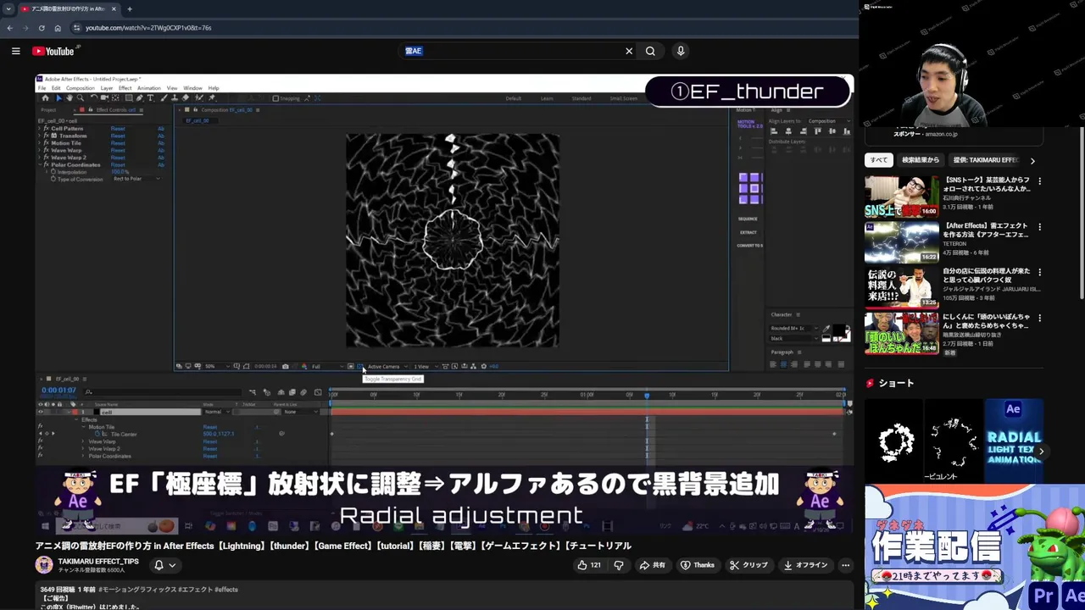The height and width of the screenshot is (610, 1085).
Task: Open the After Effects Effect menu
Action: point(125,88)
